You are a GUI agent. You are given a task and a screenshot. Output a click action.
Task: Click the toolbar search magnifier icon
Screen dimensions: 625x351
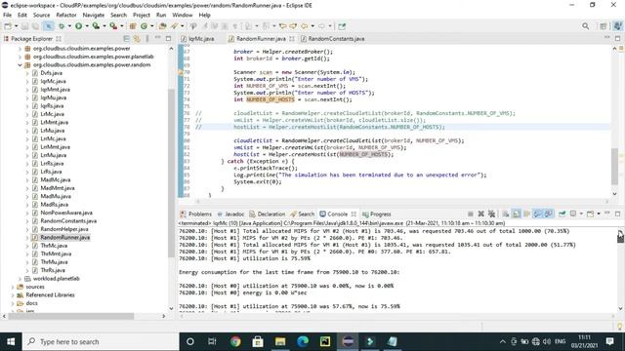[x=585, y=26]
